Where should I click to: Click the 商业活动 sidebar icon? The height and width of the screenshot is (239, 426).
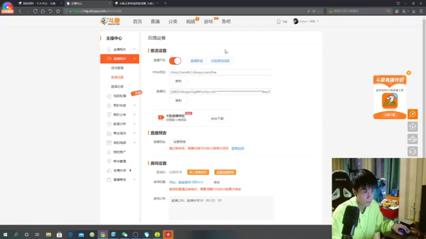[x=109, y=133]
